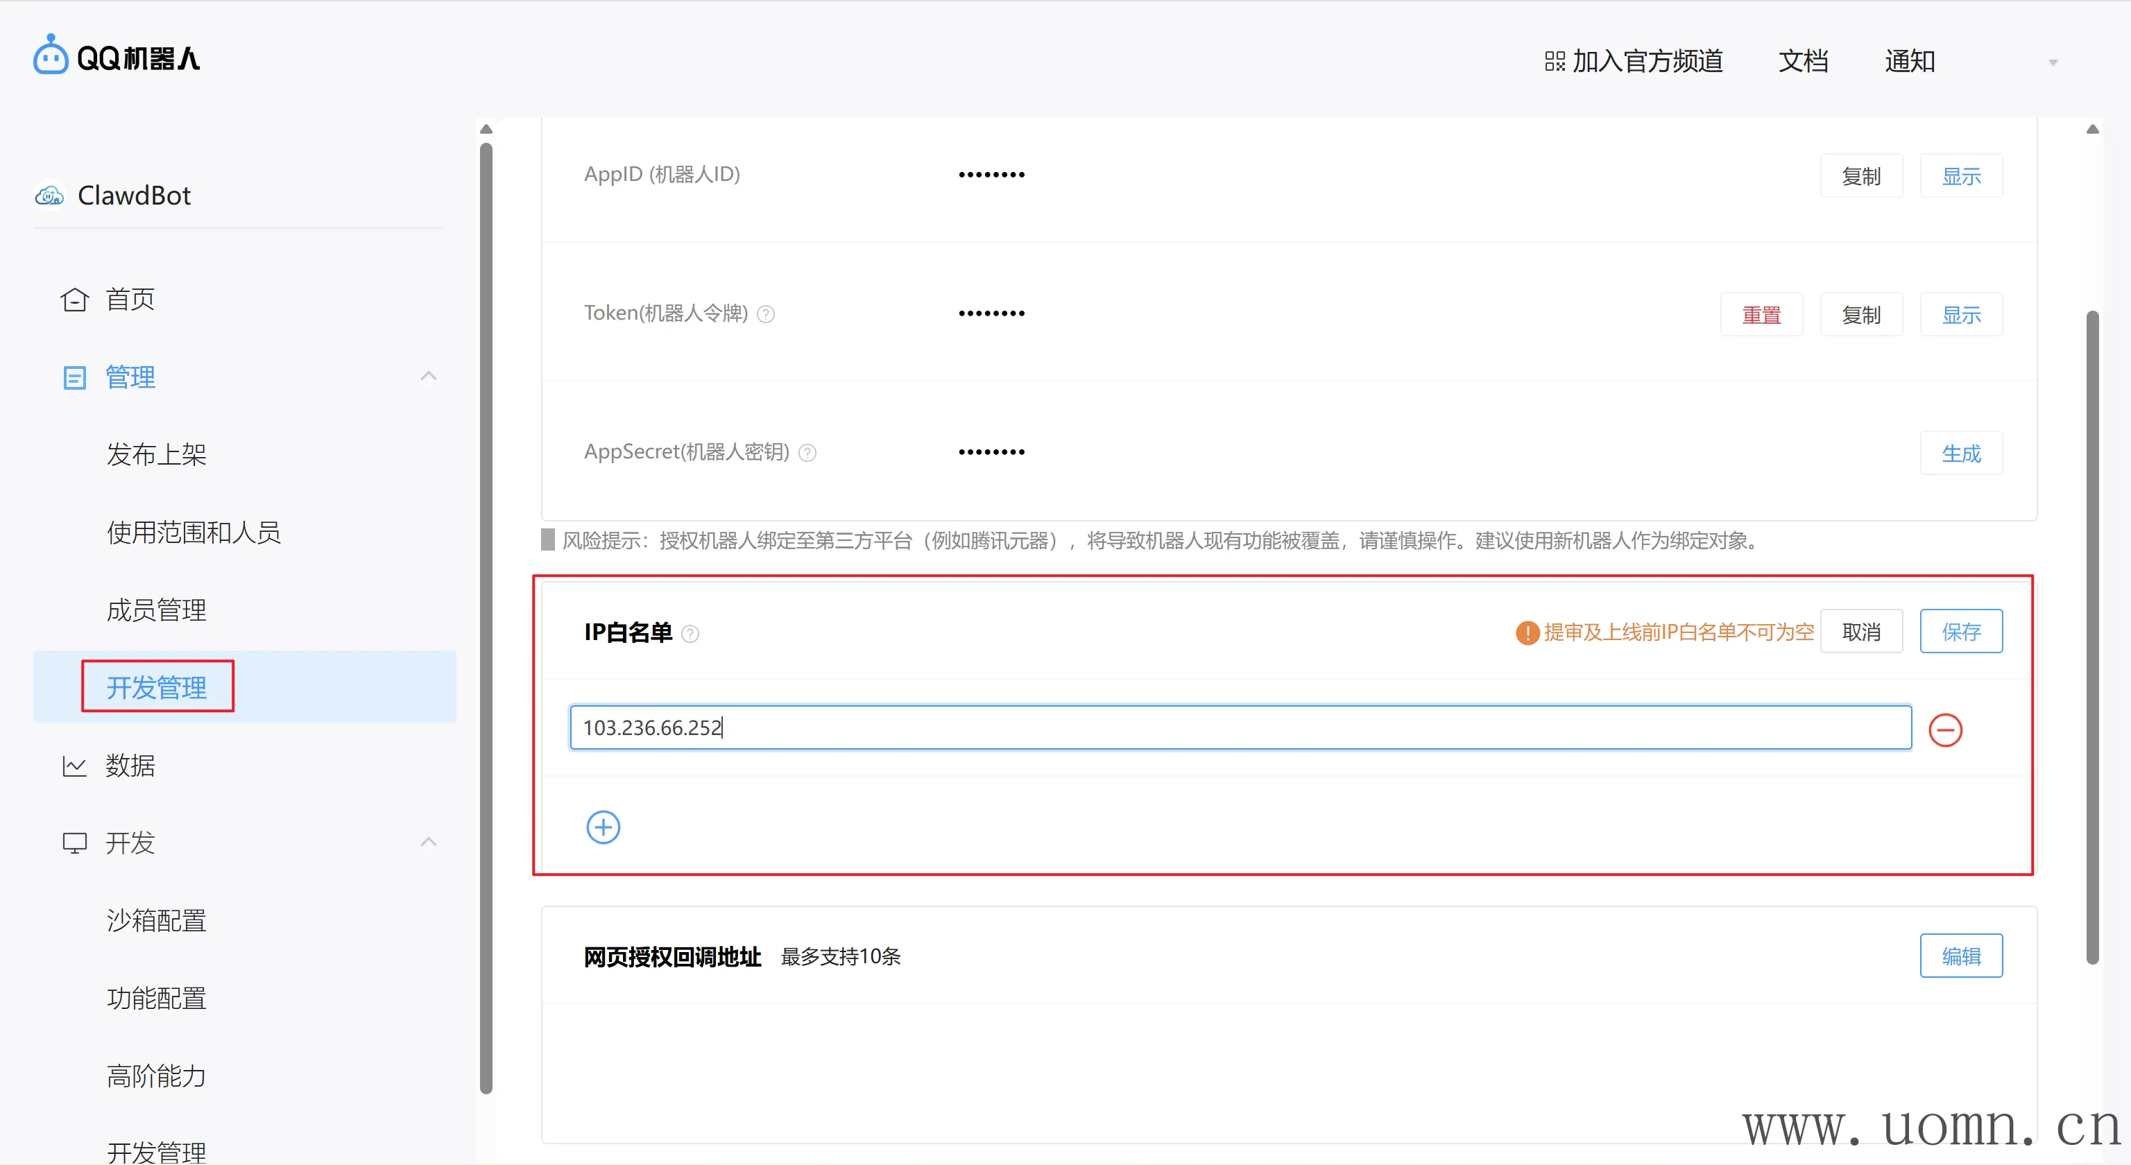This screenshot has height=1165, width=2131.
Task: Collapse the 开发 sidebar section
Action: 428,843
